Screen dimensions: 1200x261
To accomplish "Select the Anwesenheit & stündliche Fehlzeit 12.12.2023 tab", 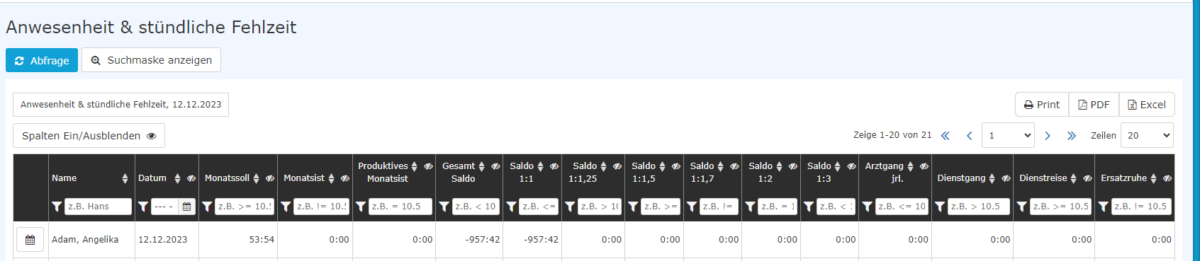I will (120, 105).
